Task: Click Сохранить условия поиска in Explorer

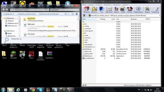Action: point(27,14)
